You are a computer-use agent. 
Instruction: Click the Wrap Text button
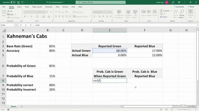point(78,12)
